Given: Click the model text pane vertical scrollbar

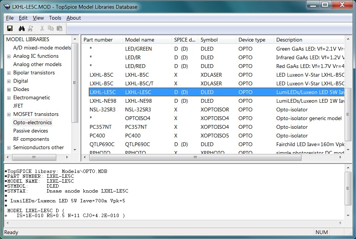Looking at the screenshot, I should 348,189.
